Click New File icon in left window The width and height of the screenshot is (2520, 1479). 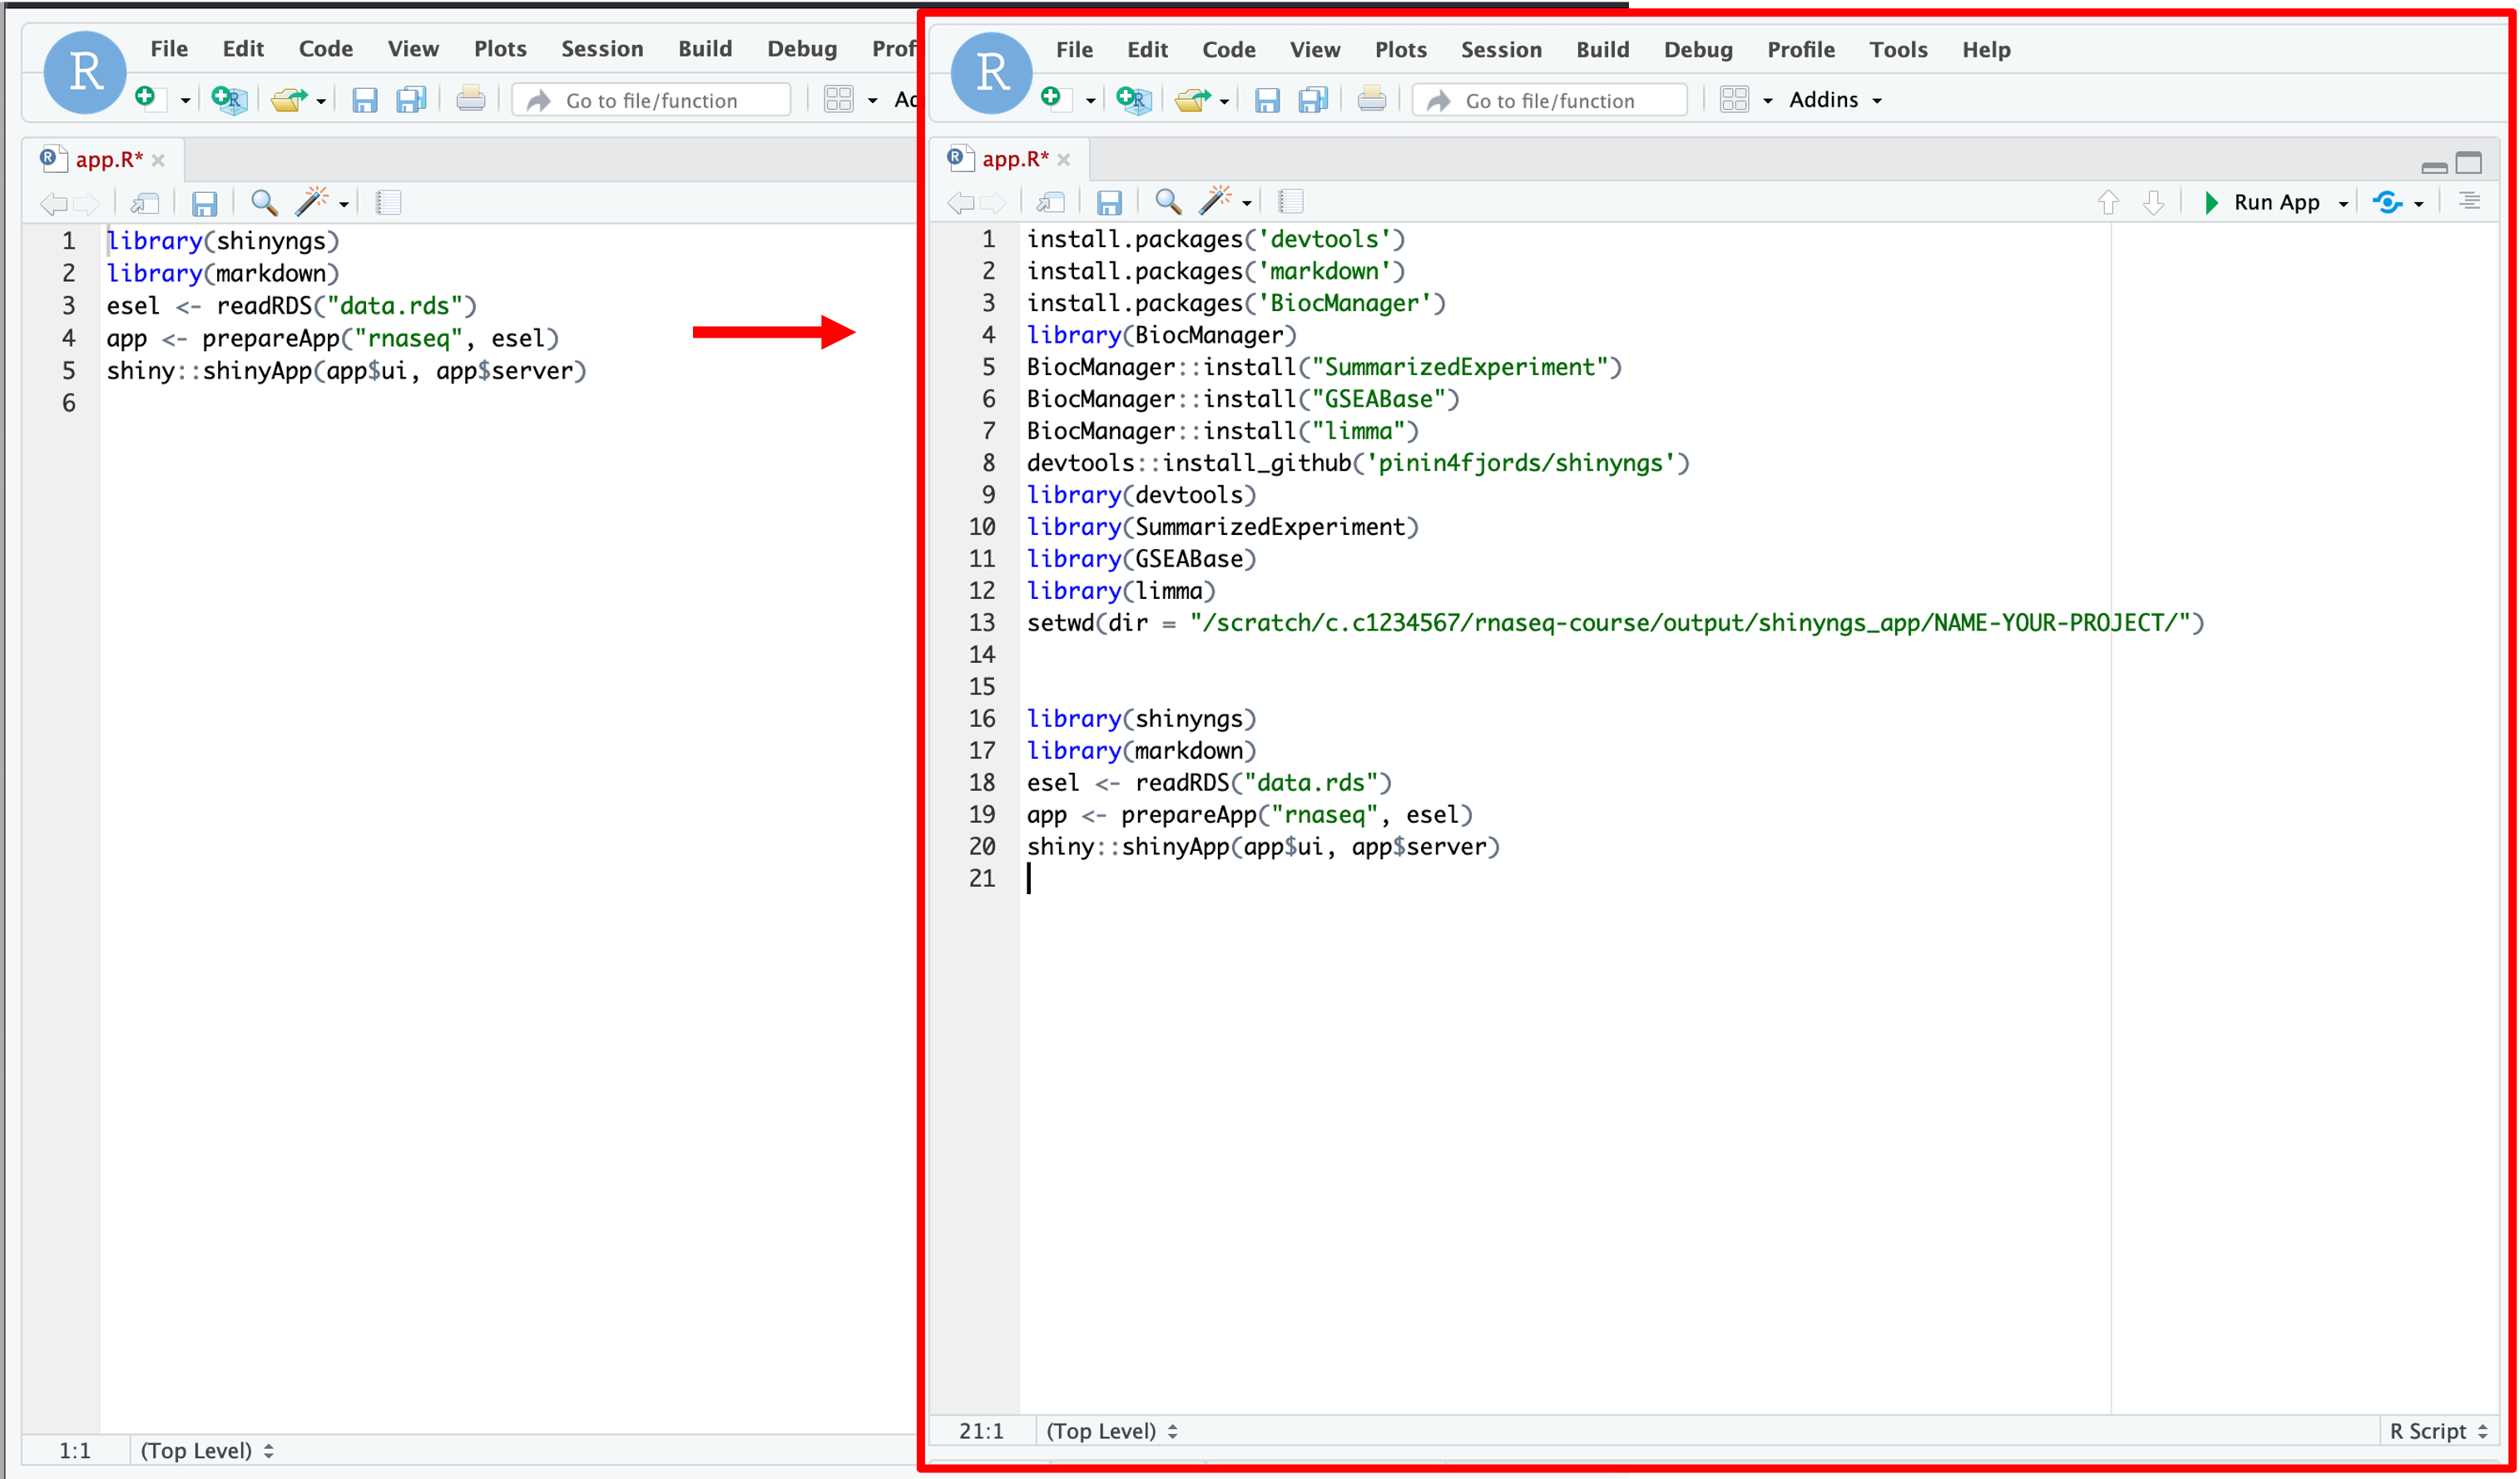pyautogui.click(x=148, y=98)
